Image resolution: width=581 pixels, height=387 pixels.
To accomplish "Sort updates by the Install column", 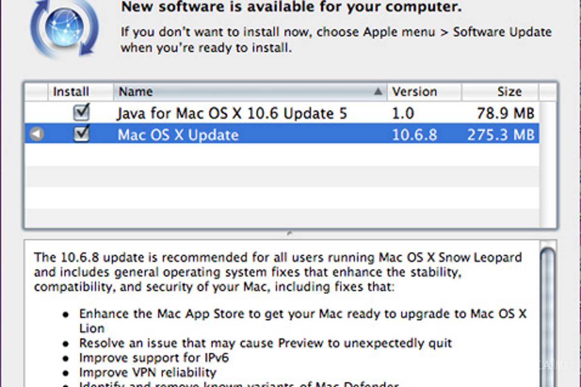I will 71,91.
